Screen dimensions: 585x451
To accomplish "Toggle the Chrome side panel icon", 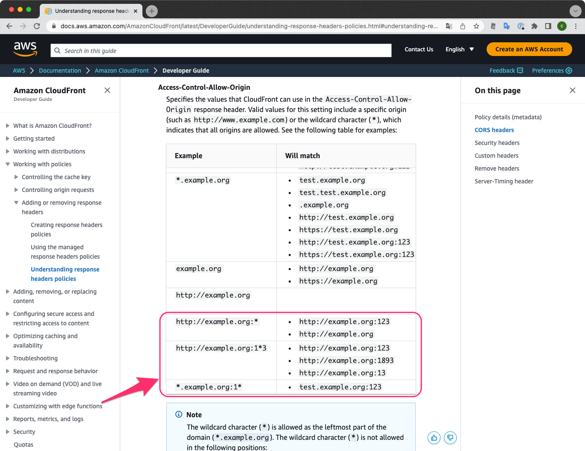I will click(x=548, y=26).
